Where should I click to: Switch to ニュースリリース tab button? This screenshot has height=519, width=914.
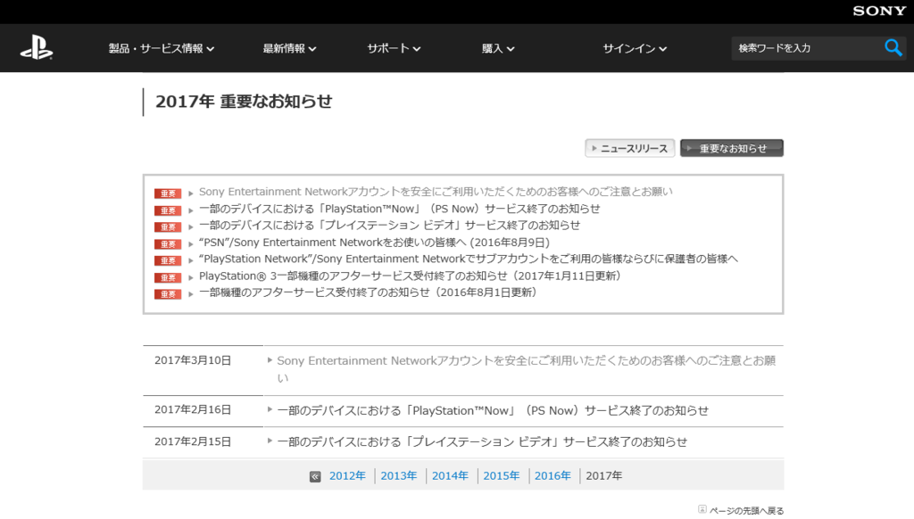(629, 148)
